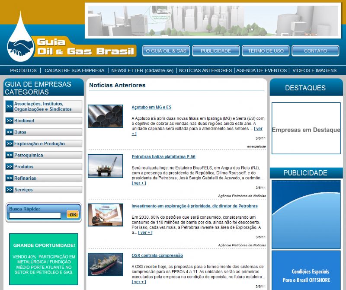Click the Busca Rápida search field
This screenshot has height=290, width=346.
coord(35,216)
